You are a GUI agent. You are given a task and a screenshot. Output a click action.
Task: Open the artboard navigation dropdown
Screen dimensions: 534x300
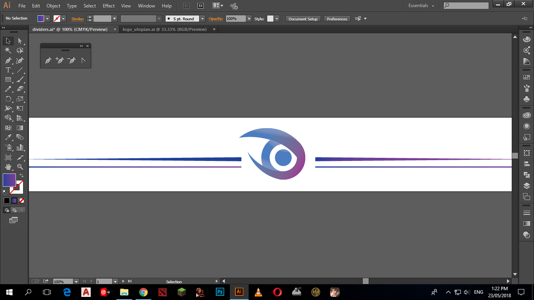[x=115, y=281]
